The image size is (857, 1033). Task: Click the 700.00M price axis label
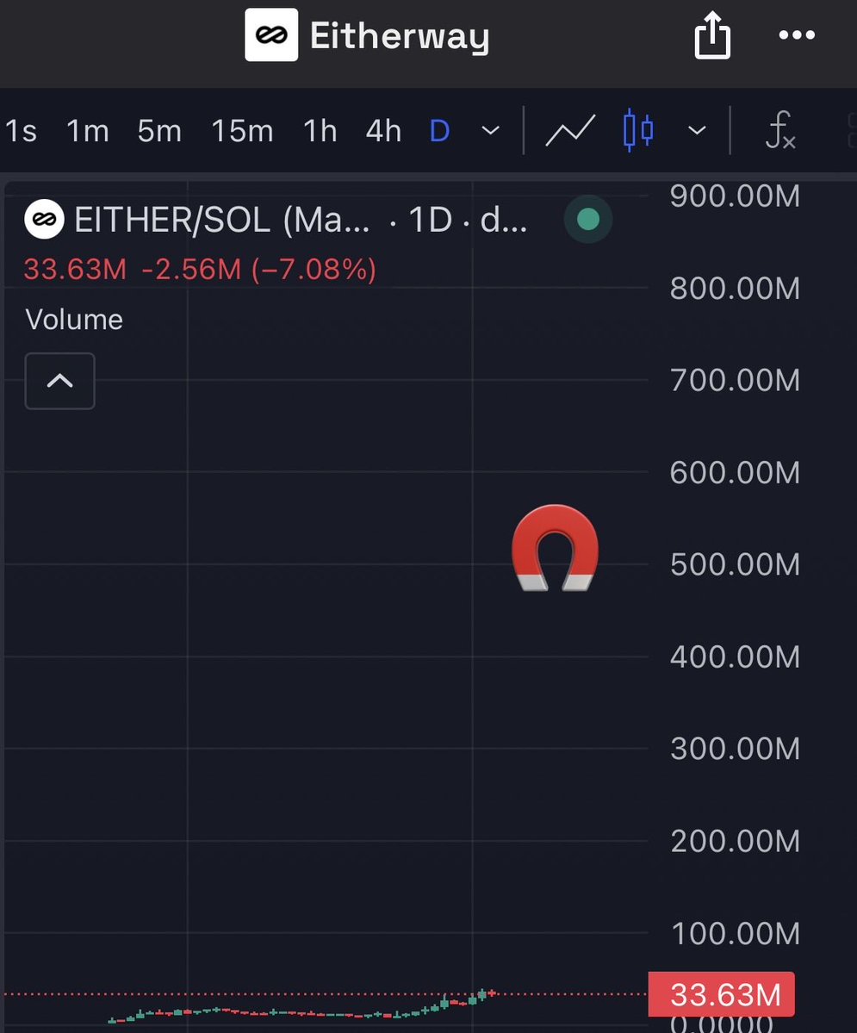[736, 380]
